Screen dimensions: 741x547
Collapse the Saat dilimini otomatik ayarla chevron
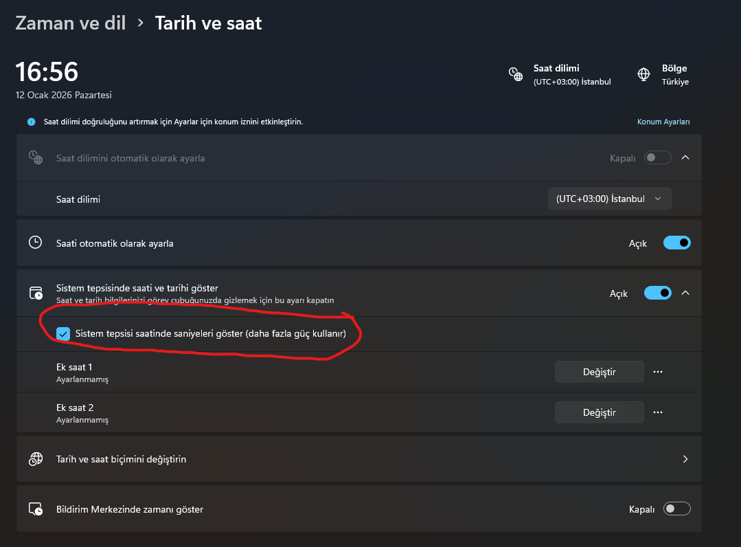pyautogui.click(x=685, y=157)
